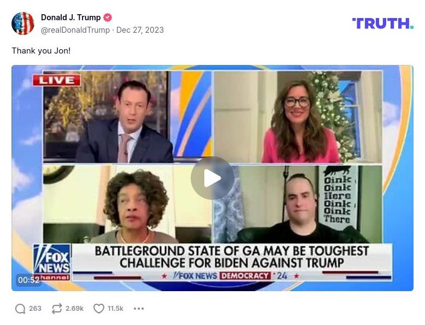
Task: Play the Fox News video
Action: pyautogui.click(x=212, y=178)
